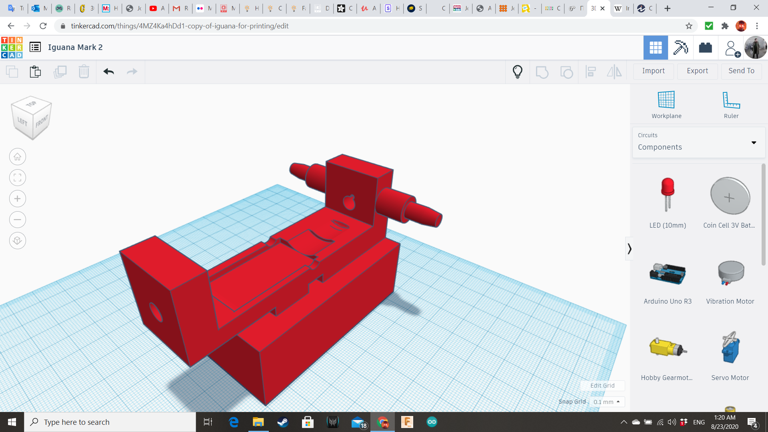Collapse the shapes side panel arrow
This screenshot has height=432, width=768.
[629, 249]
